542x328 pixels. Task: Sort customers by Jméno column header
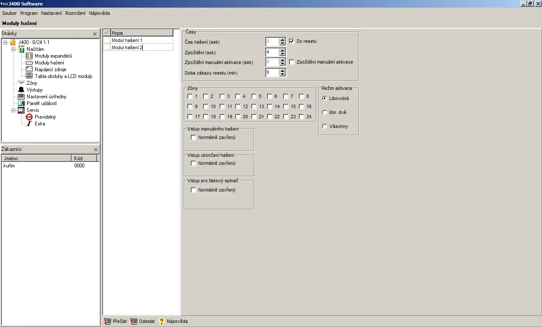tap(36, 158)
